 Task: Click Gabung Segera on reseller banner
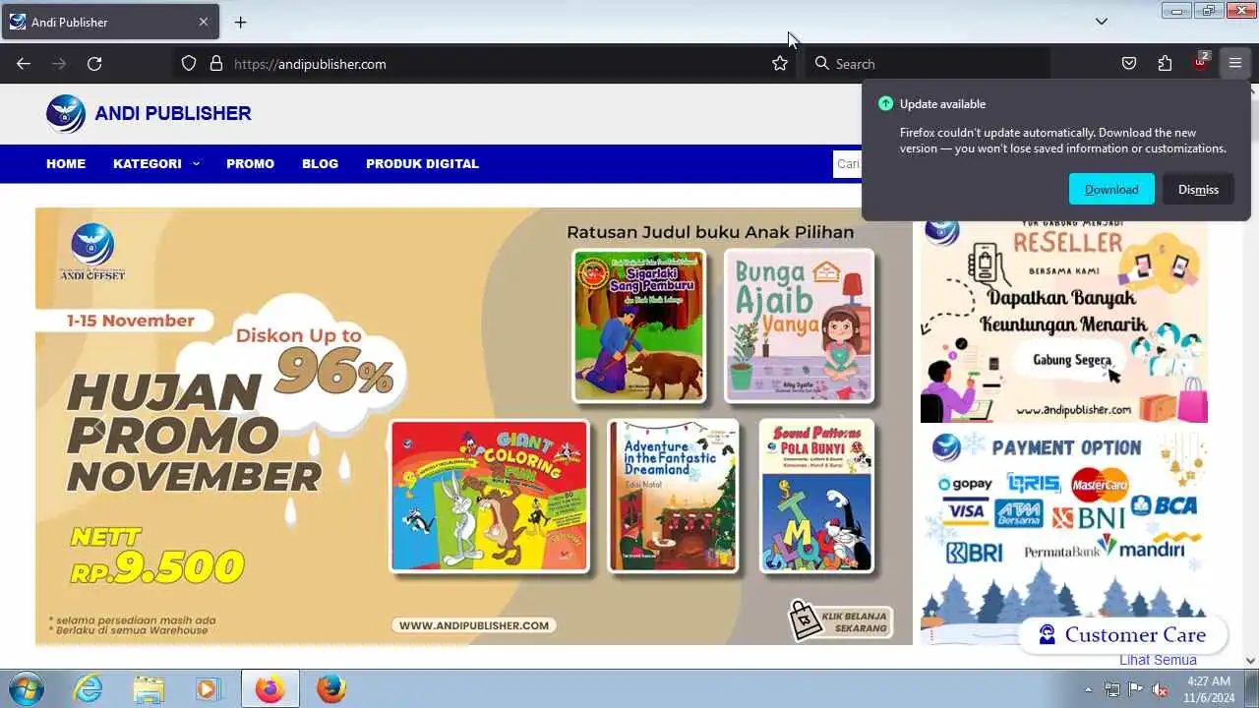pyautogui.click(x=1071, y=360)
